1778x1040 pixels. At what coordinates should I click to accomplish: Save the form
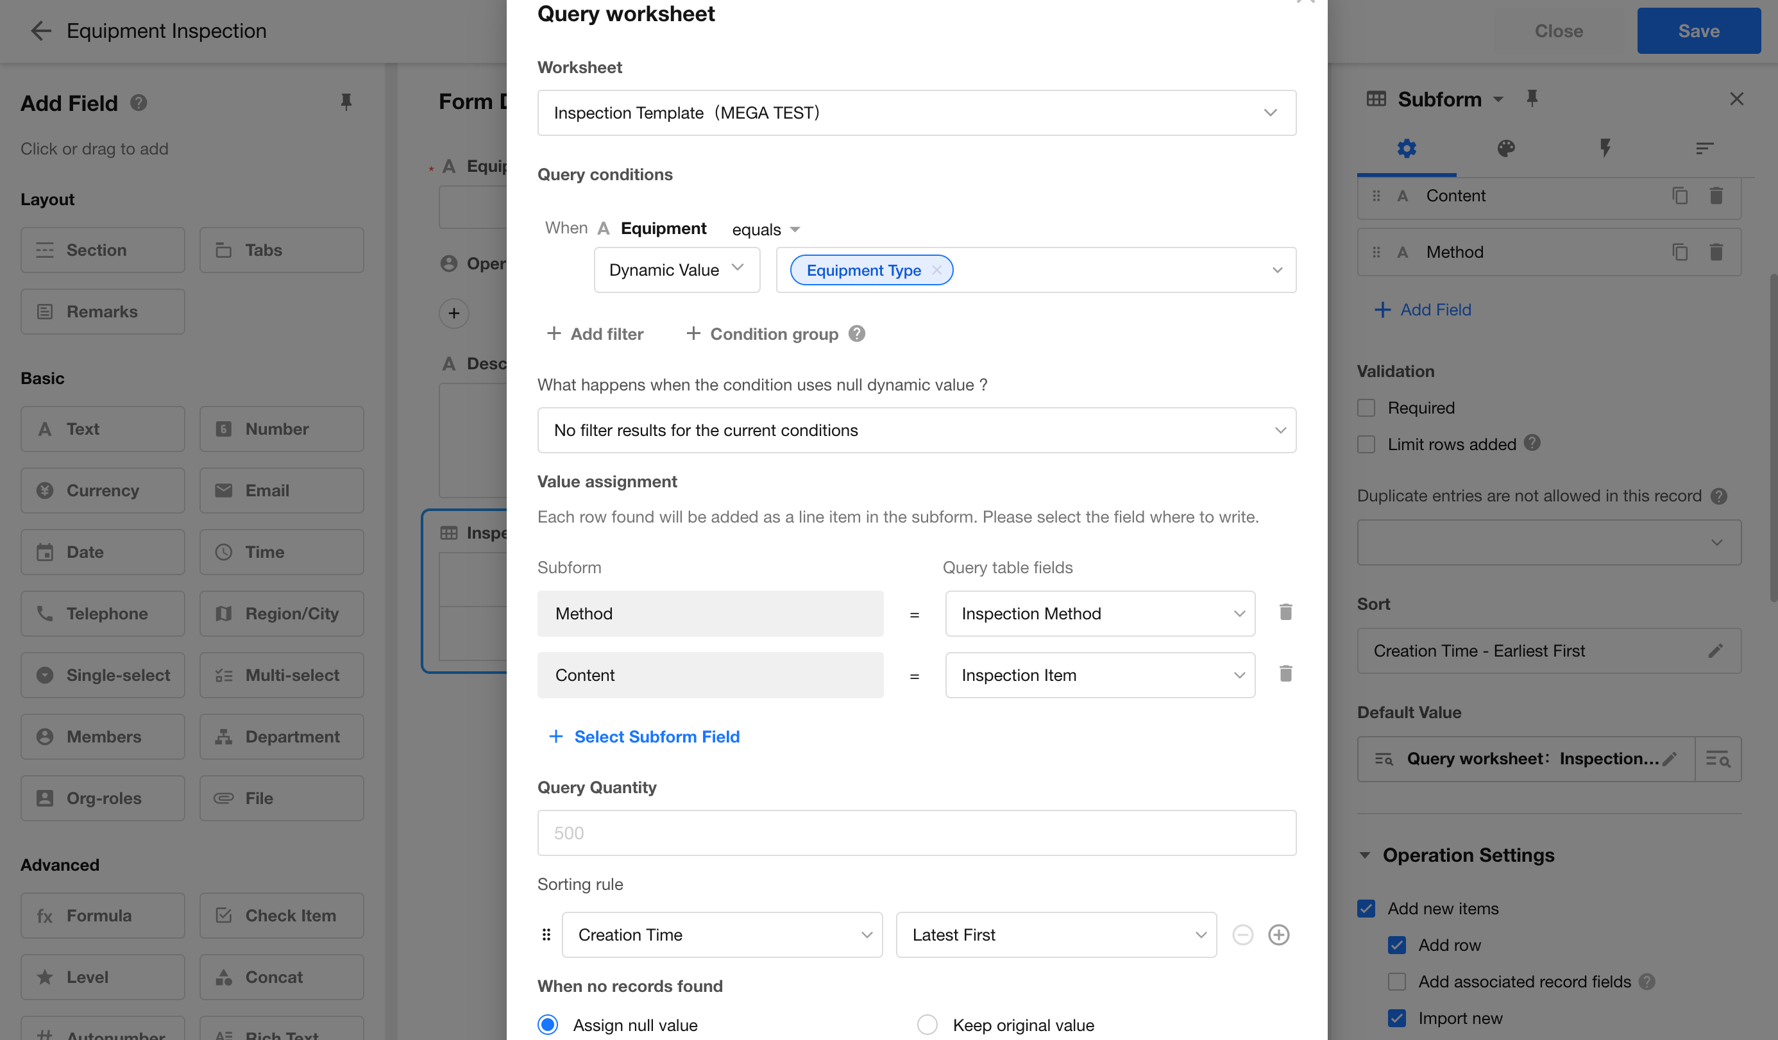point(1698,30)
